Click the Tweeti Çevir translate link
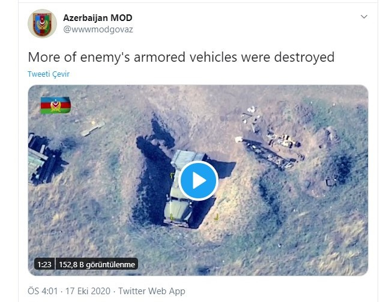Image resolution: width=392 pixels, height=302 pixels. 49,74
